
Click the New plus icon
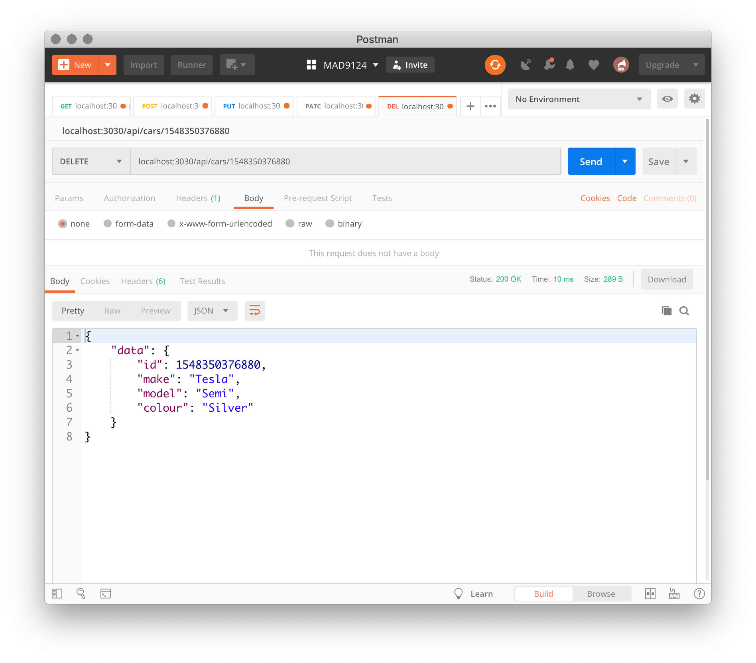(x=64, y=65)
